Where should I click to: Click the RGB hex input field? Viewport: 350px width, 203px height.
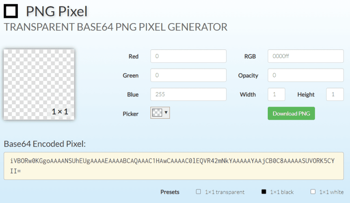(x=305, y=56)
